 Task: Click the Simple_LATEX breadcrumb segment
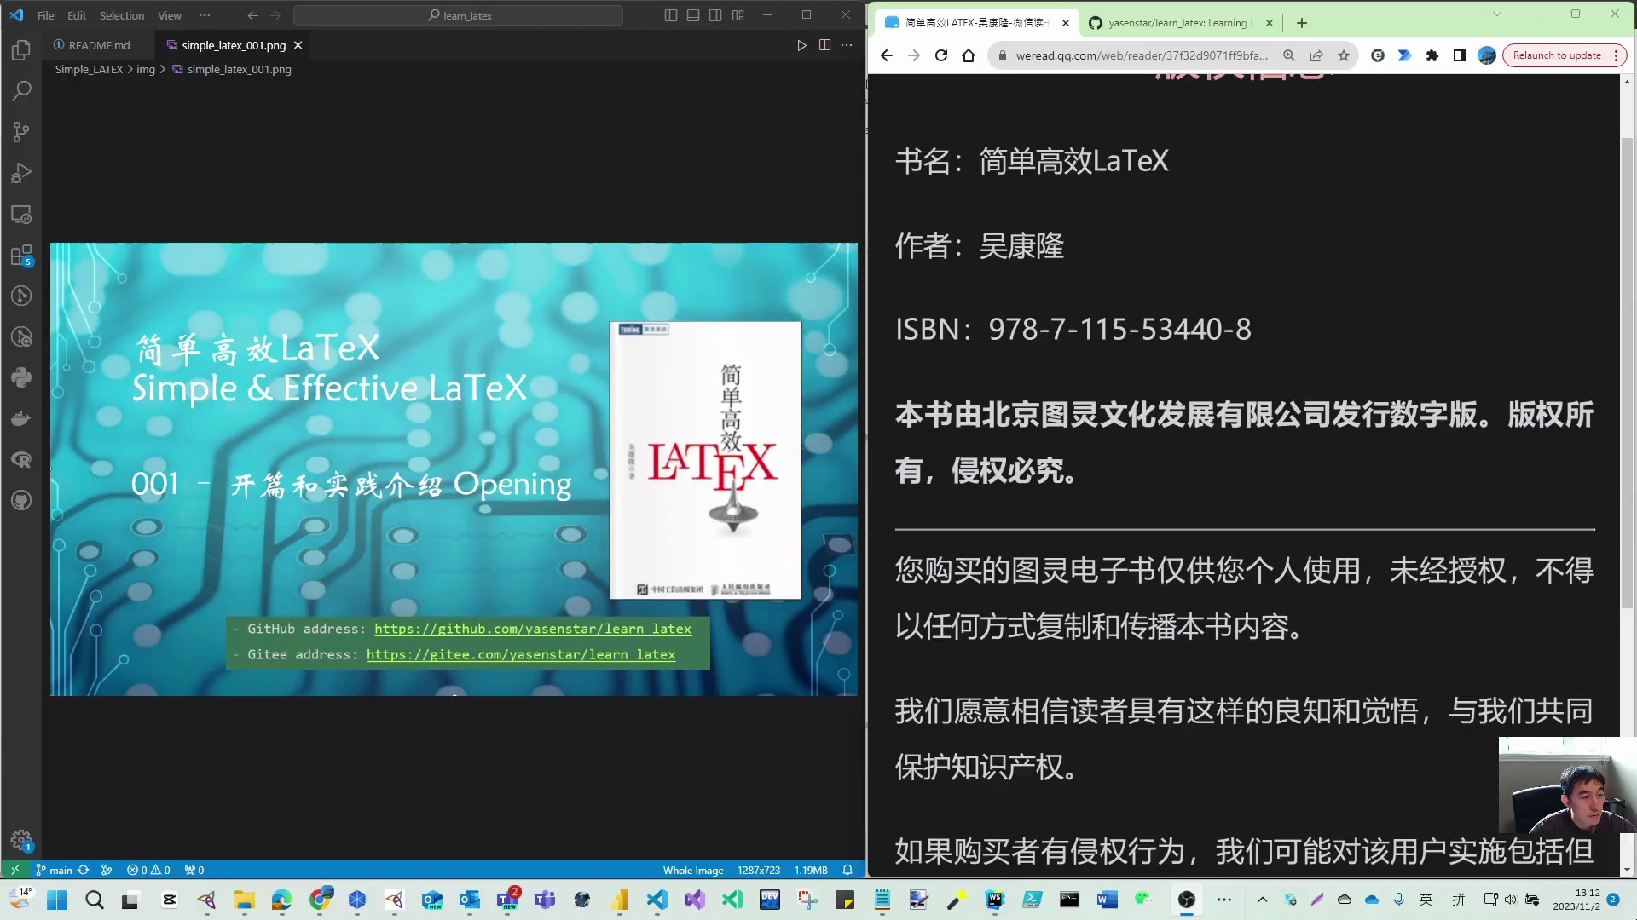tap(89, 69)
